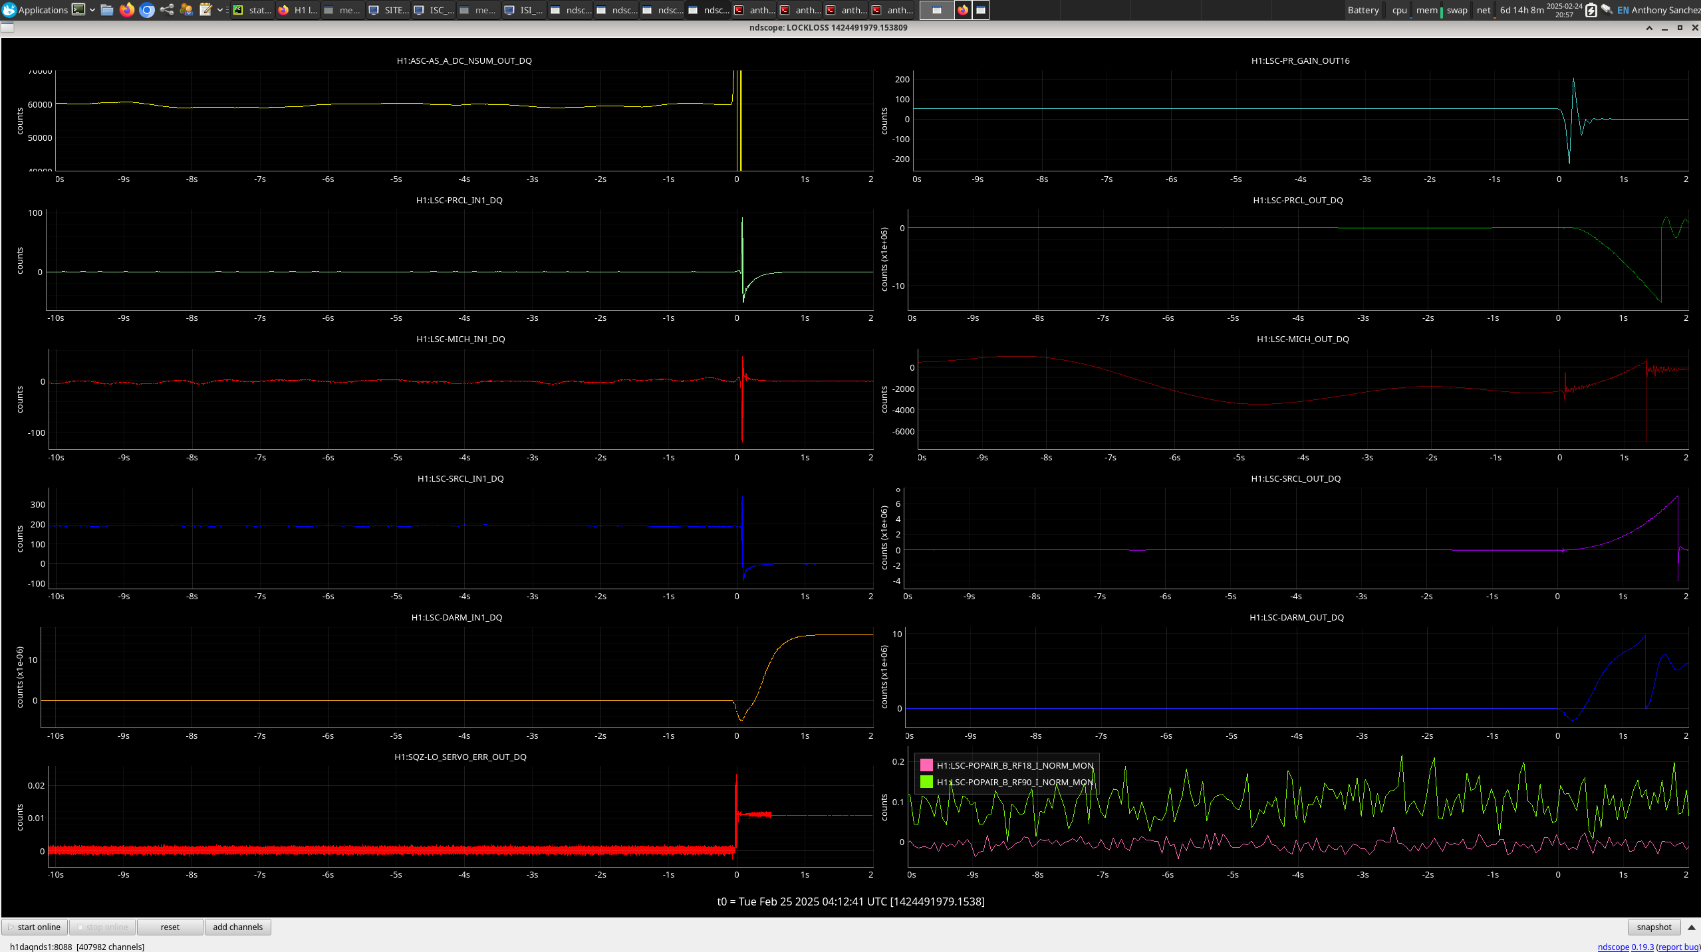This screenshot has width=1701, height=952.
Task: Click the H1:LSC-SRCL_IN1_DQ plot title
Action: click(461, 478)
